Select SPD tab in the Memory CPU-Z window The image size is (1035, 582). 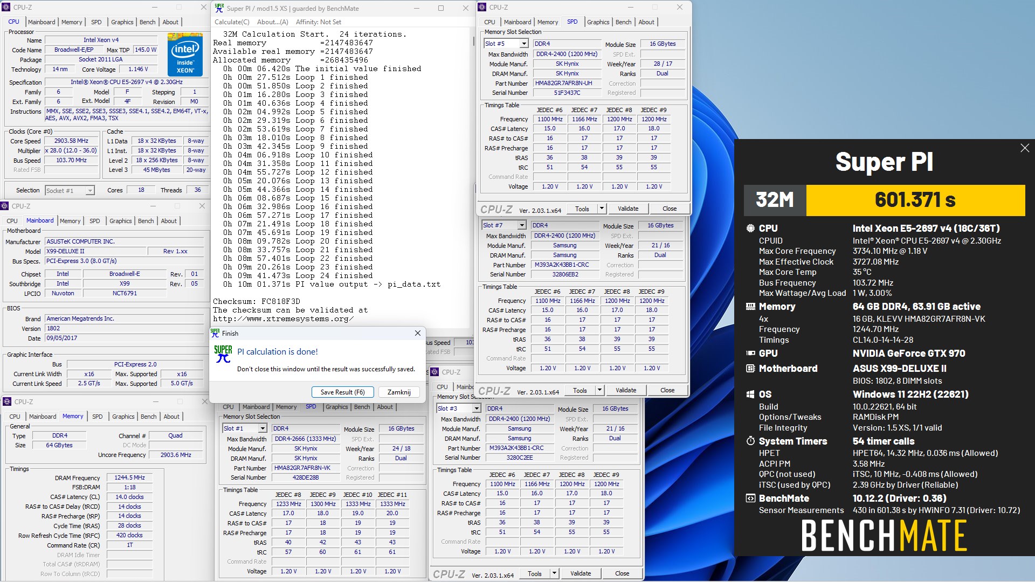(x=97, y=417)
